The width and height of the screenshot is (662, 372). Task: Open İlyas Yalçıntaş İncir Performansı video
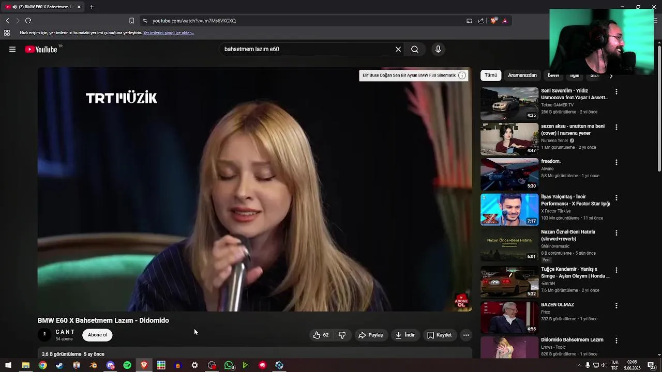(509, 209)
